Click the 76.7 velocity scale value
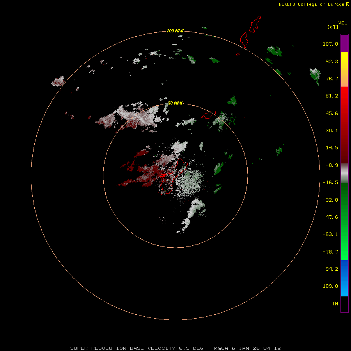Image resolution: width=351 pixels, height=351 pixels. (x=332, y=78)
